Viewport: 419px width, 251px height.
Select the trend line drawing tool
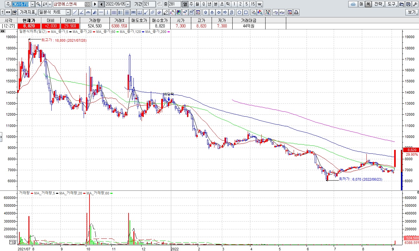pos(75,12)
